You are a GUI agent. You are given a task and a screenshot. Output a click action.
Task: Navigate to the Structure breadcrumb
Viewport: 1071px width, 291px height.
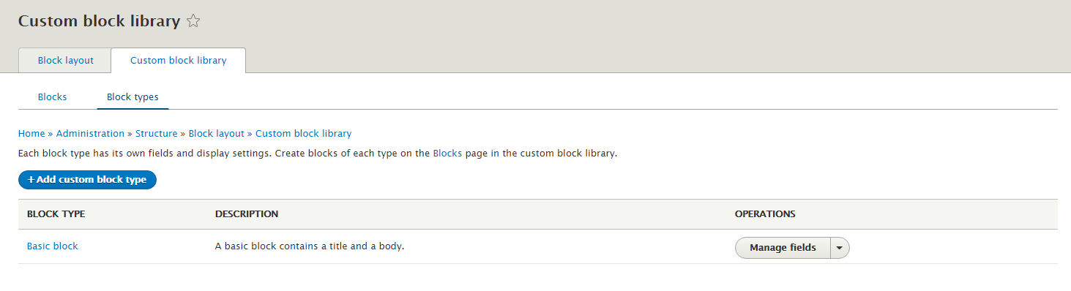coord(157,134)
